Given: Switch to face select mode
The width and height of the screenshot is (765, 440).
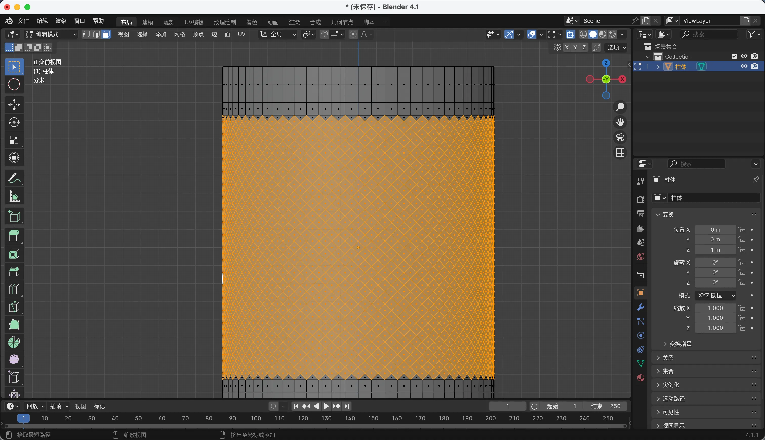Looking at the screenshot, I should pos(106,34).
